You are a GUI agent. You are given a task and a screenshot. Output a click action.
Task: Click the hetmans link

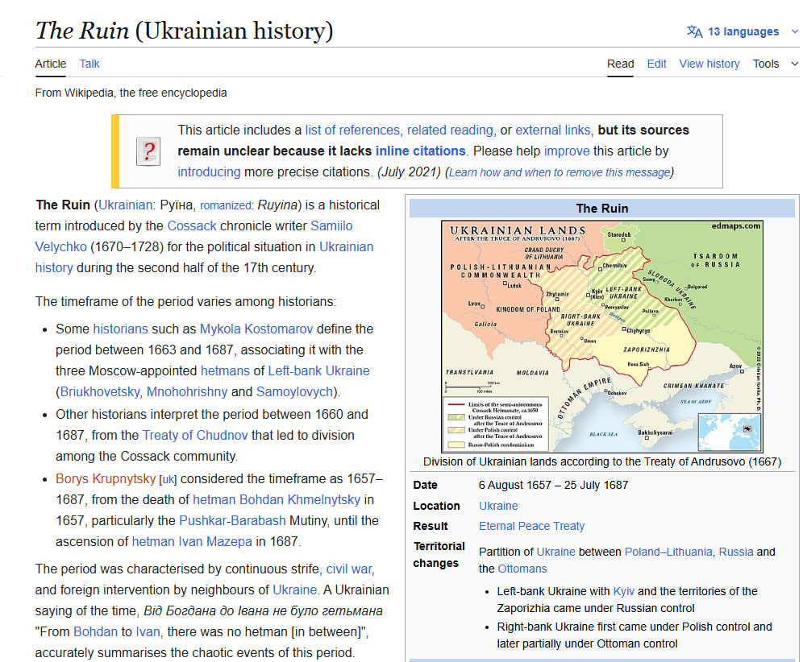(225, 371)
